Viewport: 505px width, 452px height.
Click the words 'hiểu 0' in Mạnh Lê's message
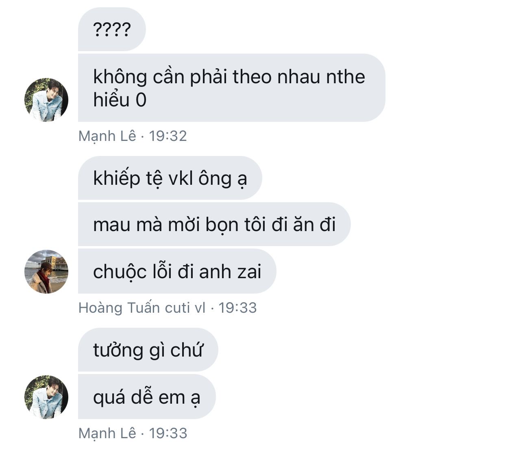click(x=120, y=100)
